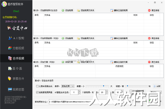Click 文件名 header in the audio table
The width and height of the screenshot is (165, 109).
pyautogui.click(x=47, y=43)
